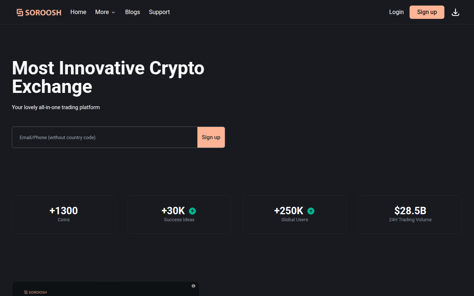Select the Global Users stat card
This screenshot has height=296, width=474.
click(x=295, y=215)
